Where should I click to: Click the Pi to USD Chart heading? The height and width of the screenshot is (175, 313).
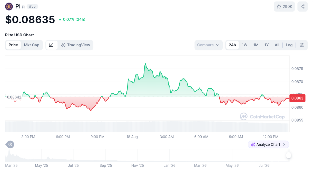(19, 35)
